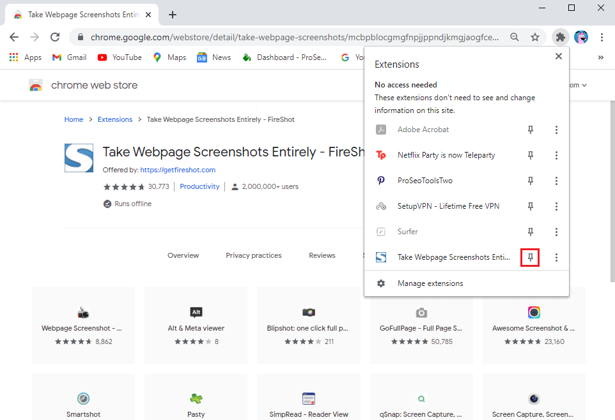The height and width of the screenshot is (420, 615).
Task: Pin the Take Webpage Screenshots extension
Action: coord(530,257)
